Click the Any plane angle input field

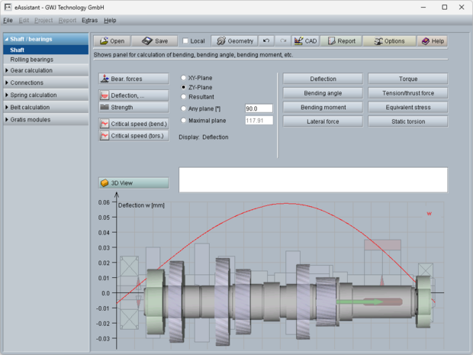pos(258,108)
